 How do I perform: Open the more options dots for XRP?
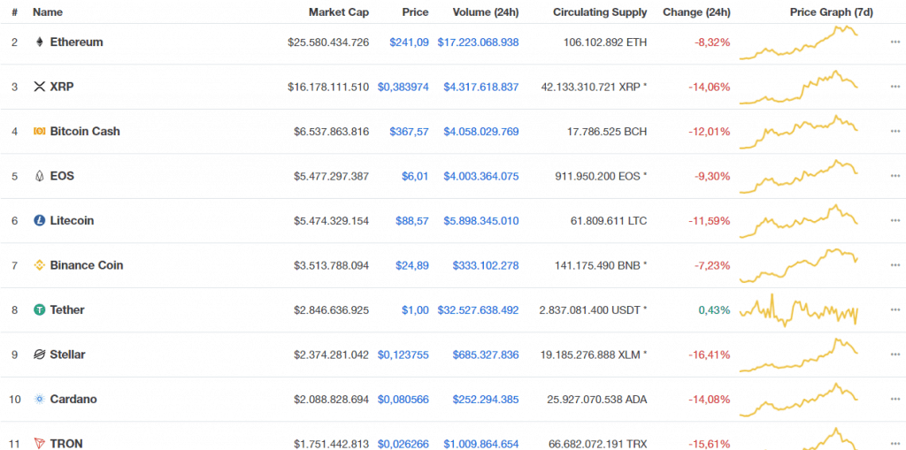pos(895,87)
